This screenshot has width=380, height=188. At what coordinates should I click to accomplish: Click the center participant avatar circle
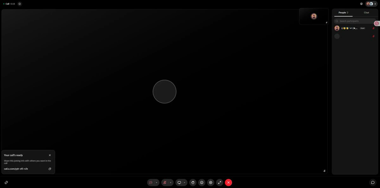(x=164, y=92)
